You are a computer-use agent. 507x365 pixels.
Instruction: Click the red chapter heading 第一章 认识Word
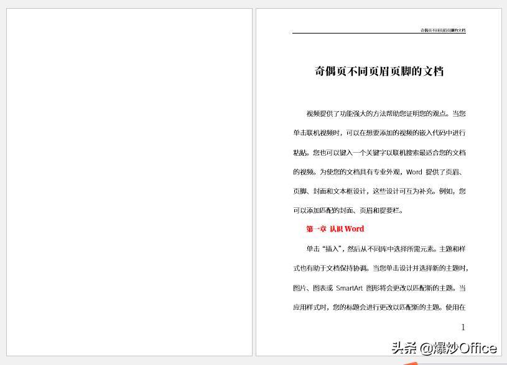(334, 228)
